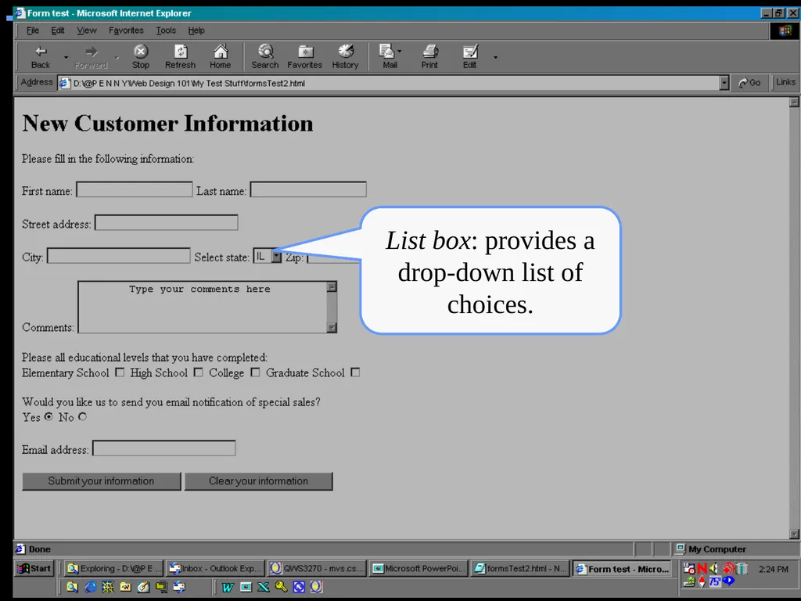
Task: Go back with the Back toolbar button
Action: [x=41, y=56]
